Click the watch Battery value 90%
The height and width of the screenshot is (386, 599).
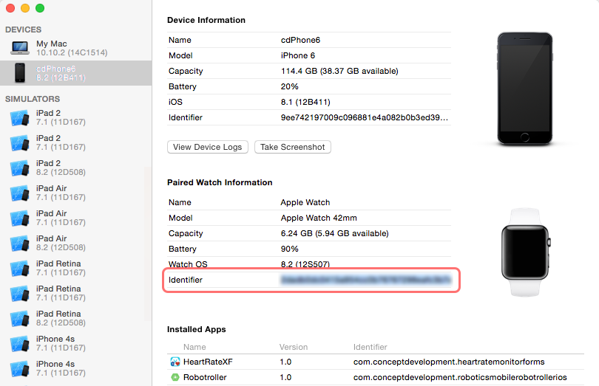[289, 249]
